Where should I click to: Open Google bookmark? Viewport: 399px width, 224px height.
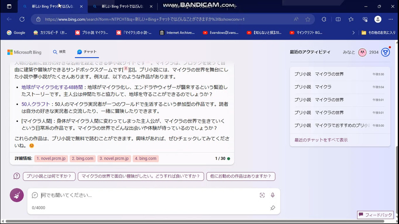pyautogui.click(x=16, y=32)
